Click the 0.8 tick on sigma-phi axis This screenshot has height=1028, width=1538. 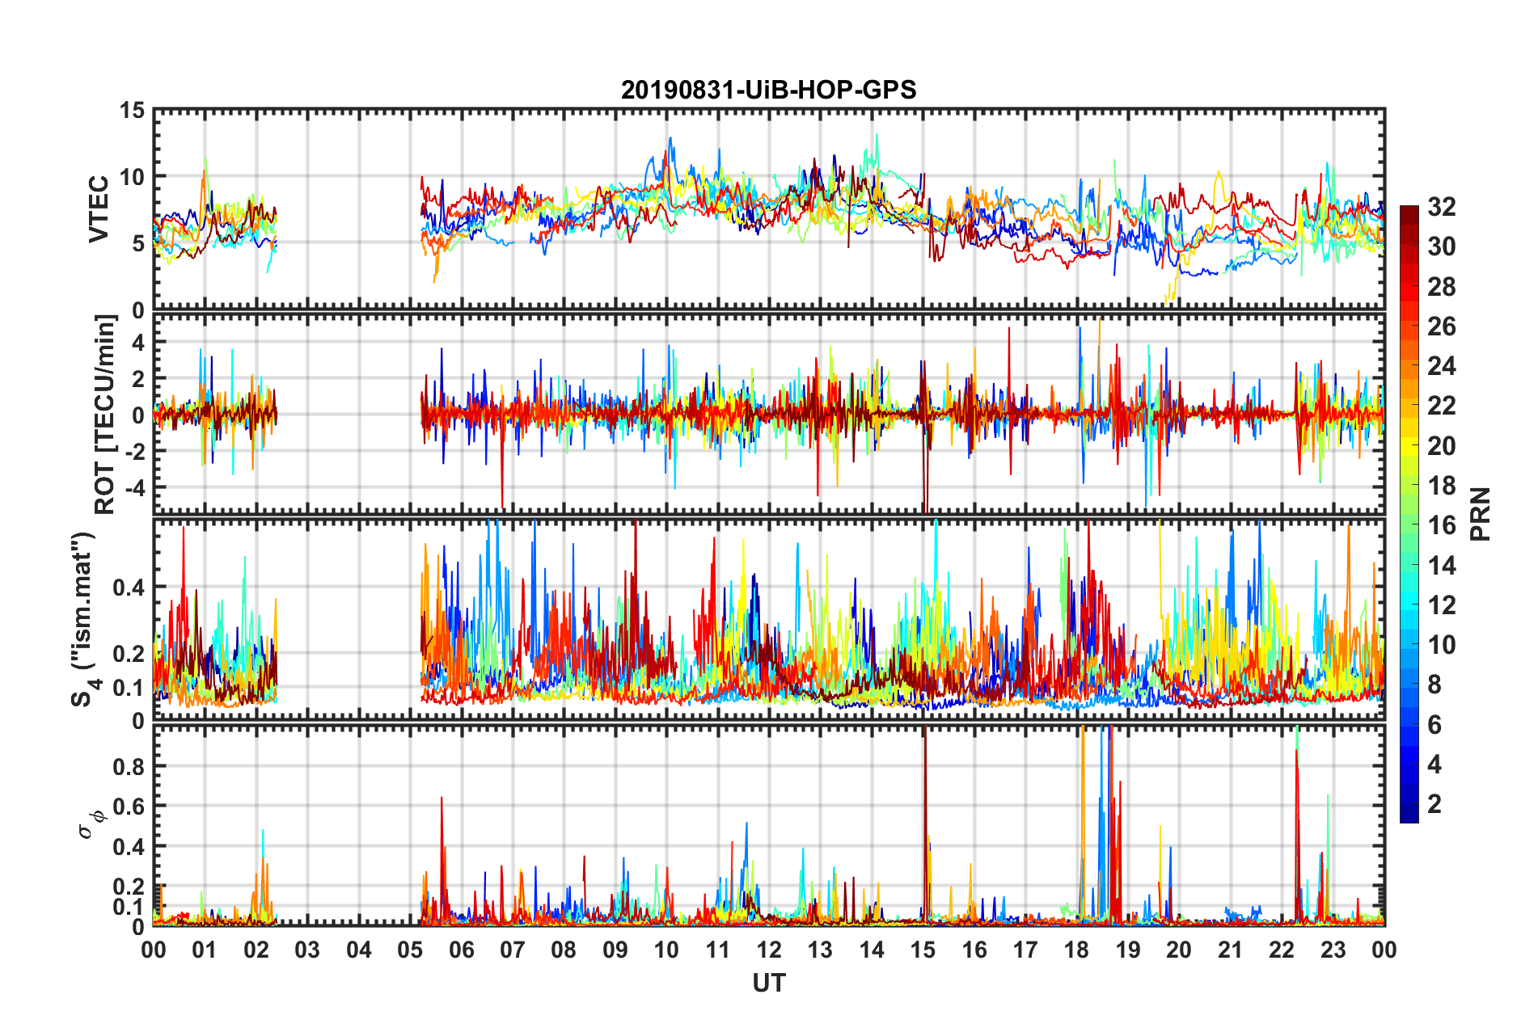pos(127,766)
